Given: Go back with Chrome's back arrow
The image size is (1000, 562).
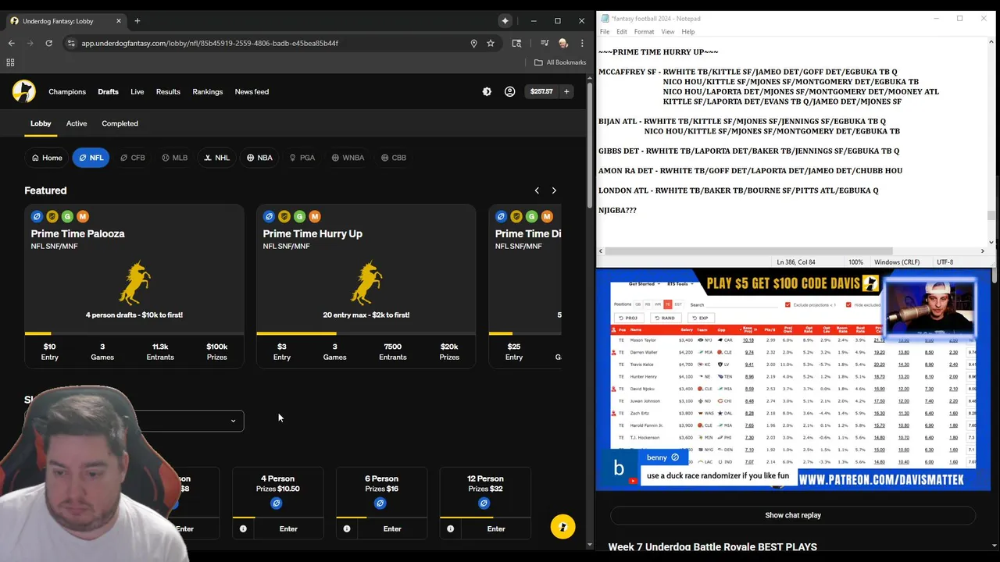Looking at the screenshot, I should click(11, 43).
